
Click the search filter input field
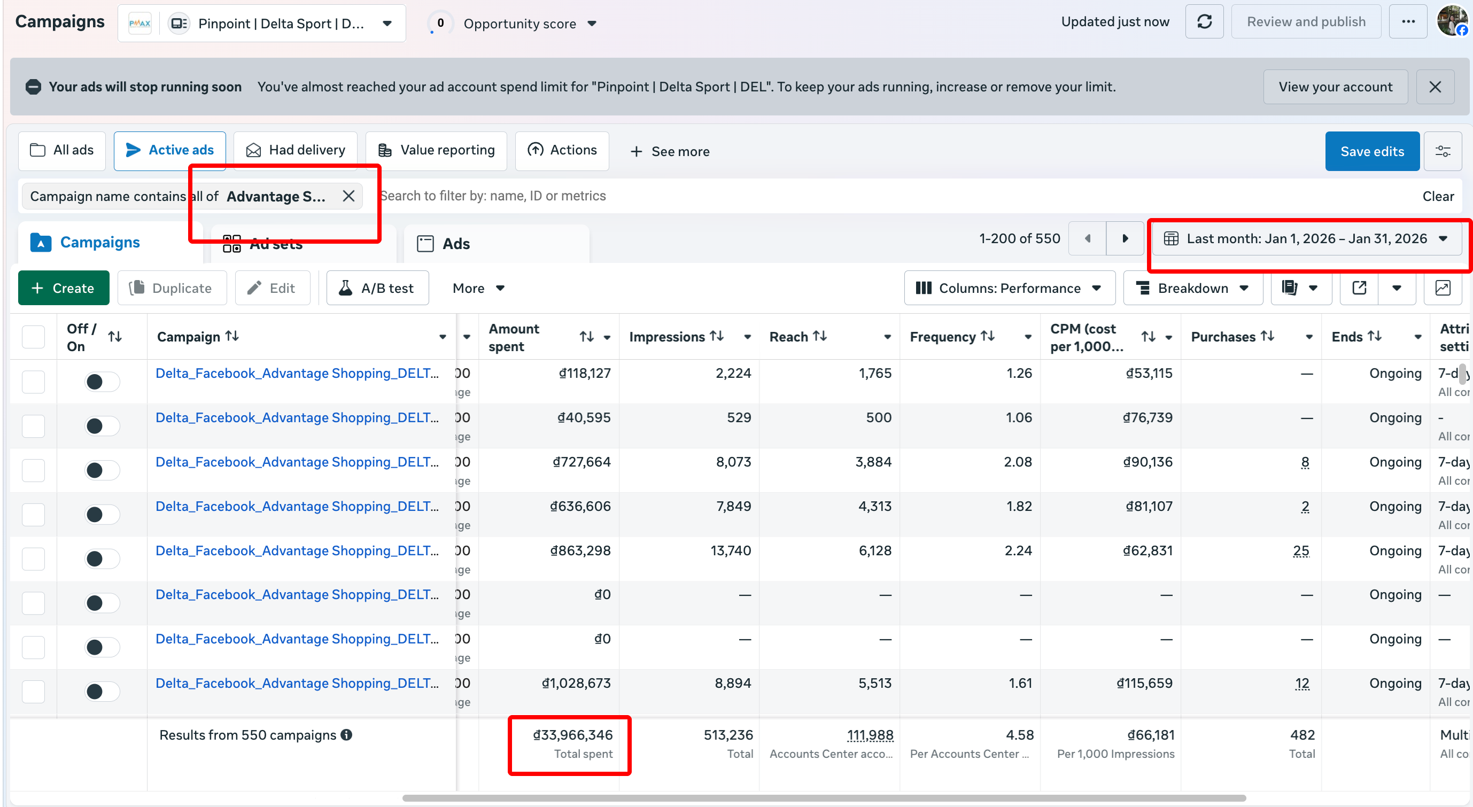(x=892, y=196)
